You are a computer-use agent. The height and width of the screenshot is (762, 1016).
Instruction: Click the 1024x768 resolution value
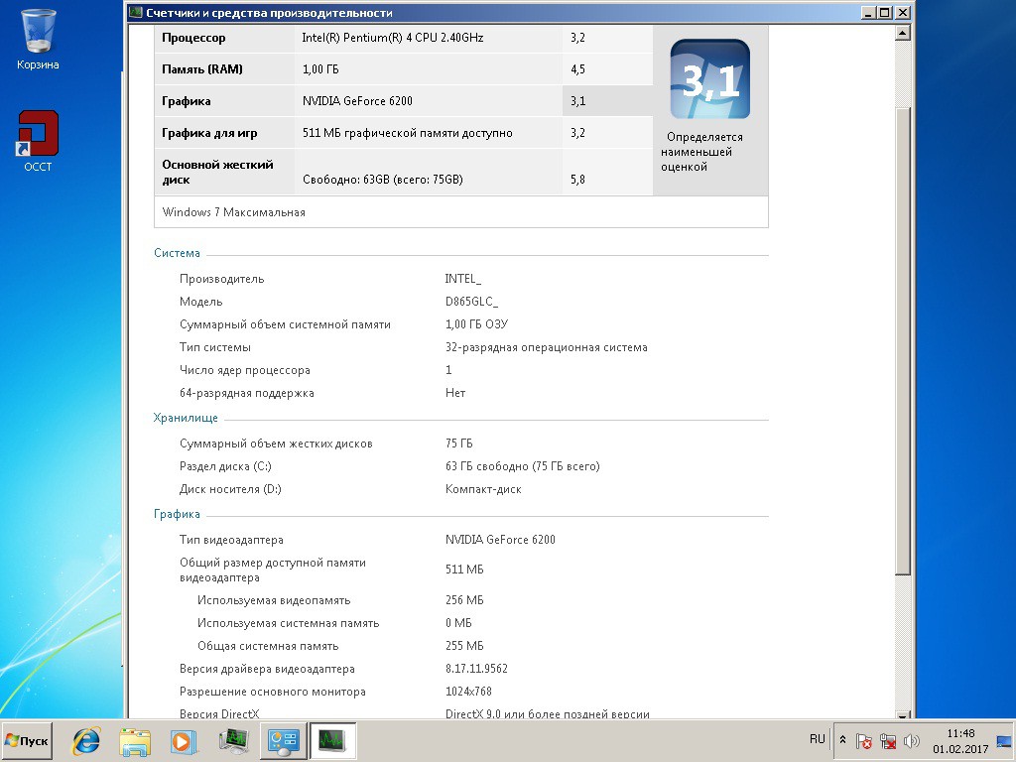[x=468, y=692]
